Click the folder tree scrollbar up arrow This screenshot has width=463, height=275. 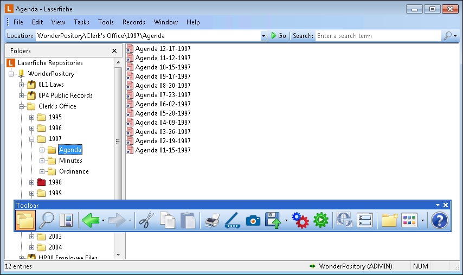click(118, 62)
